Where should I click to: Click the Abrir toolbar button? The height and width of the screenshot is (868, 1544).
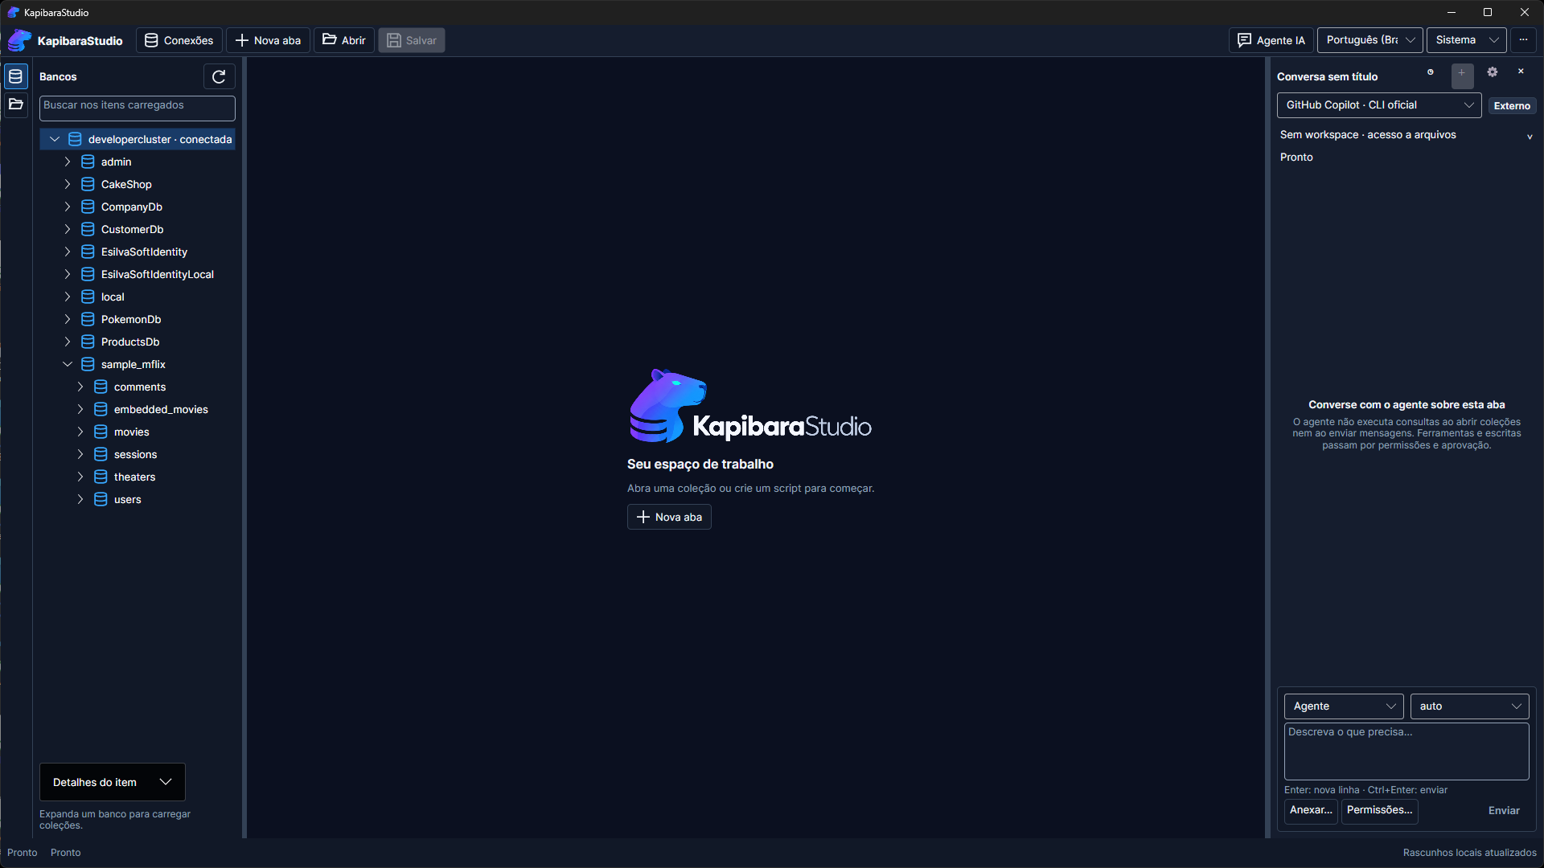click(344, 40)
